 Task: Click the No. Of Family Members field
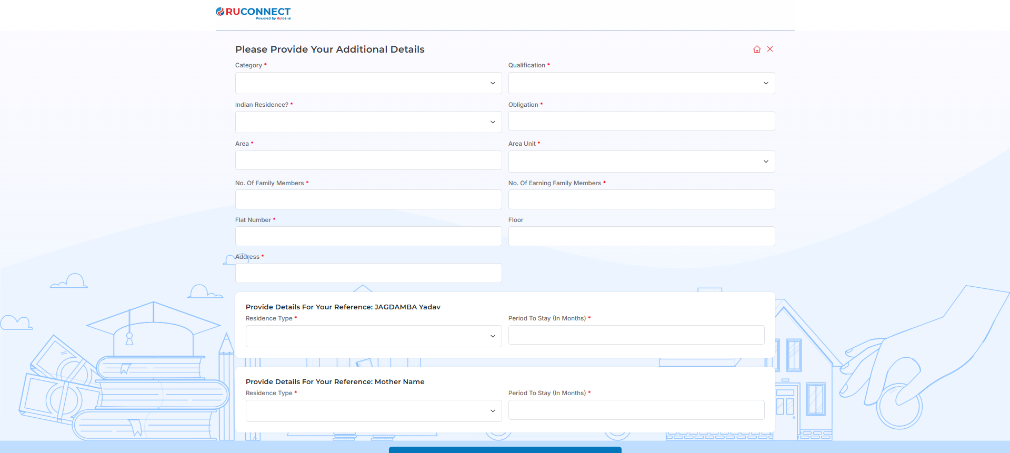coord(368,199)
